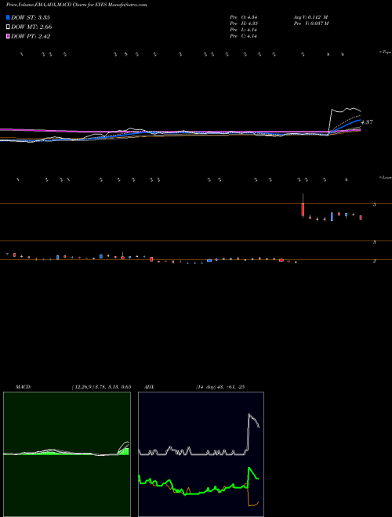Click the 'Pre O: 4.34' value
392x517 pixels.
pyautogui.click(x=244, y=17)
